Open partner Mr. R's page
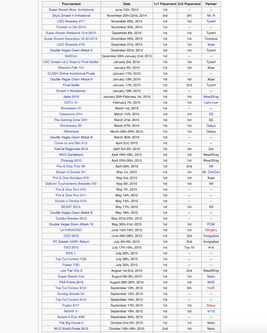267x333 pixels. [211, 16]
